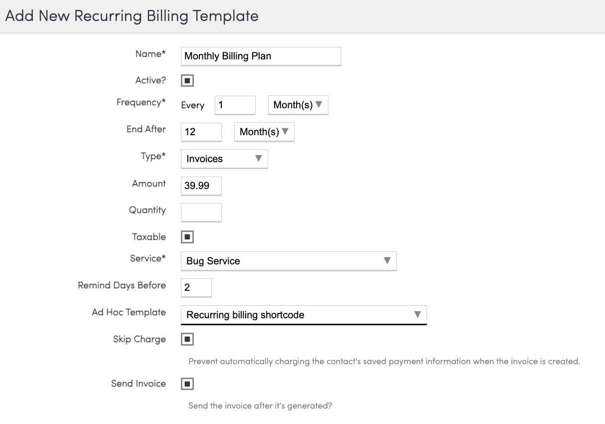Screen dimensions: 605x424
Task: Click the End After number field
Action: click(x=201, y=132)
